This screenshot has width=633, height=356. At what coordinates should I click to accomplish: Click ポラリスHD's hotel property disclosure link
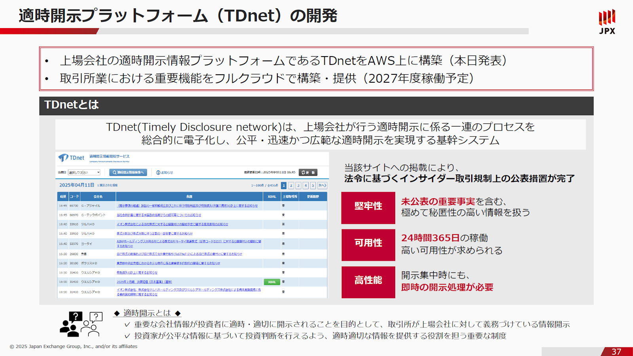pos(168,263)
